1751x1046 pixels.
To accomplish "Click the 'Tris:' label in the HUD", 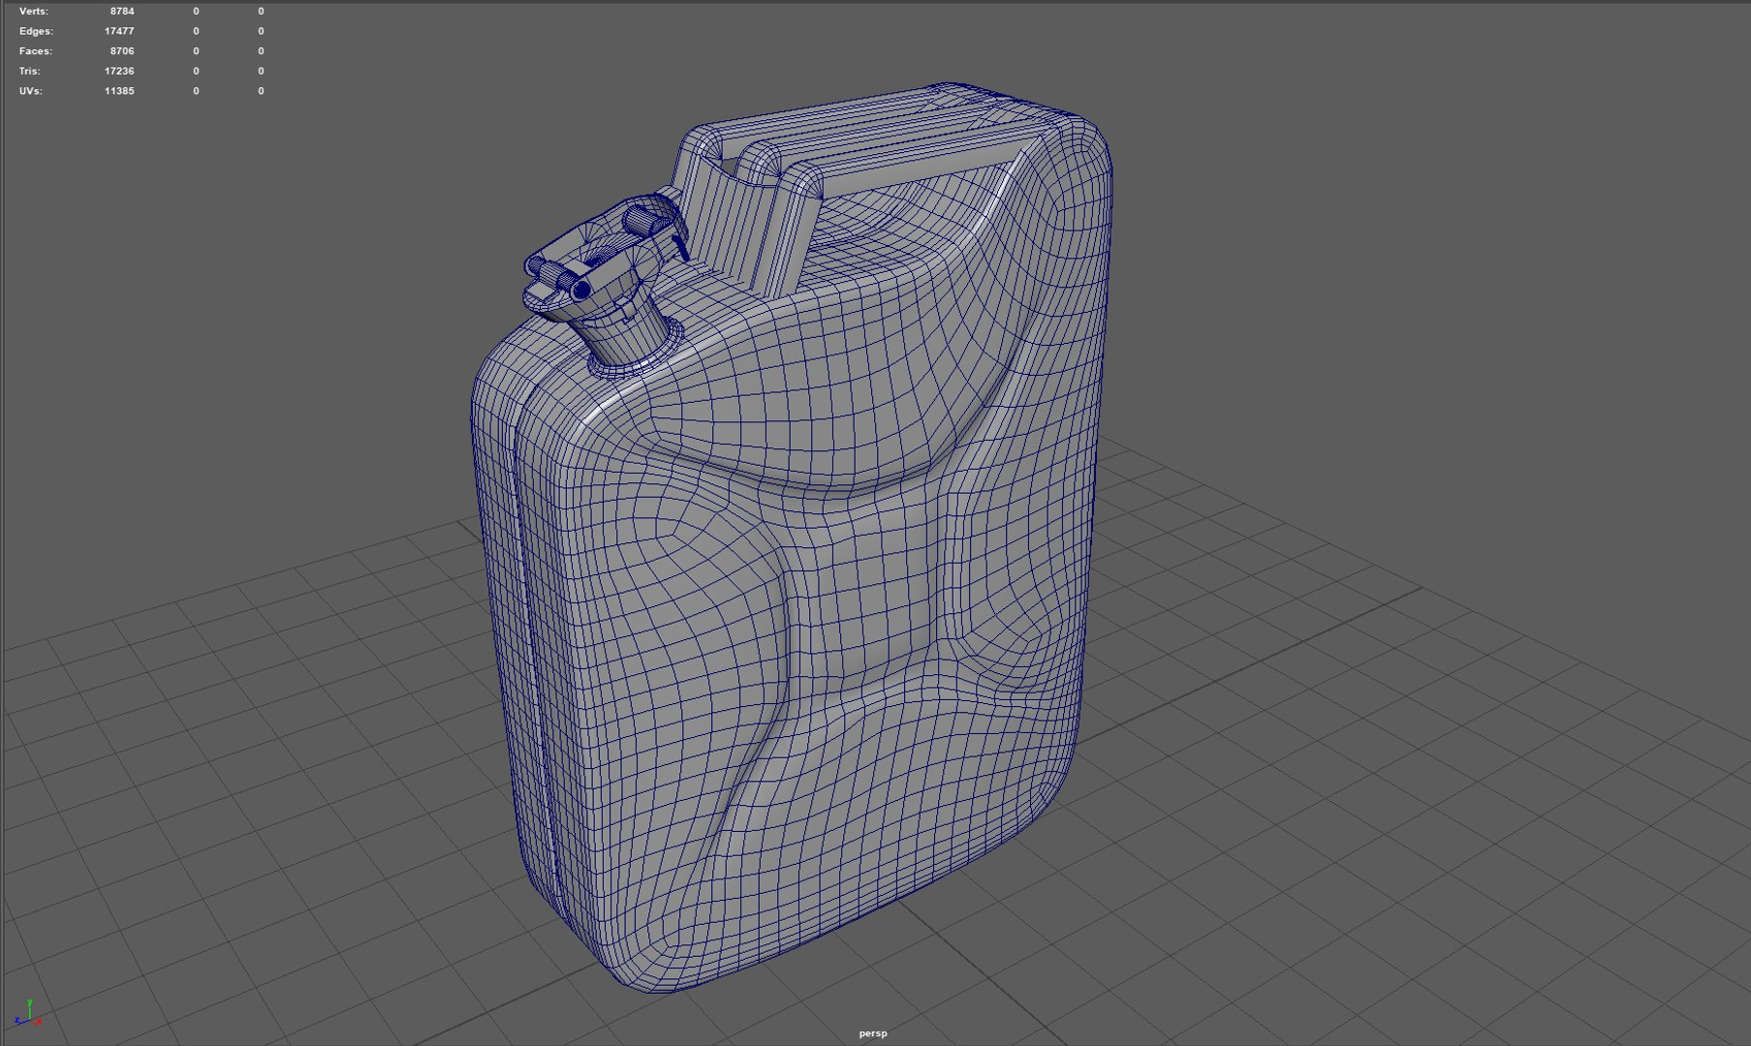I will click(30, 71).
